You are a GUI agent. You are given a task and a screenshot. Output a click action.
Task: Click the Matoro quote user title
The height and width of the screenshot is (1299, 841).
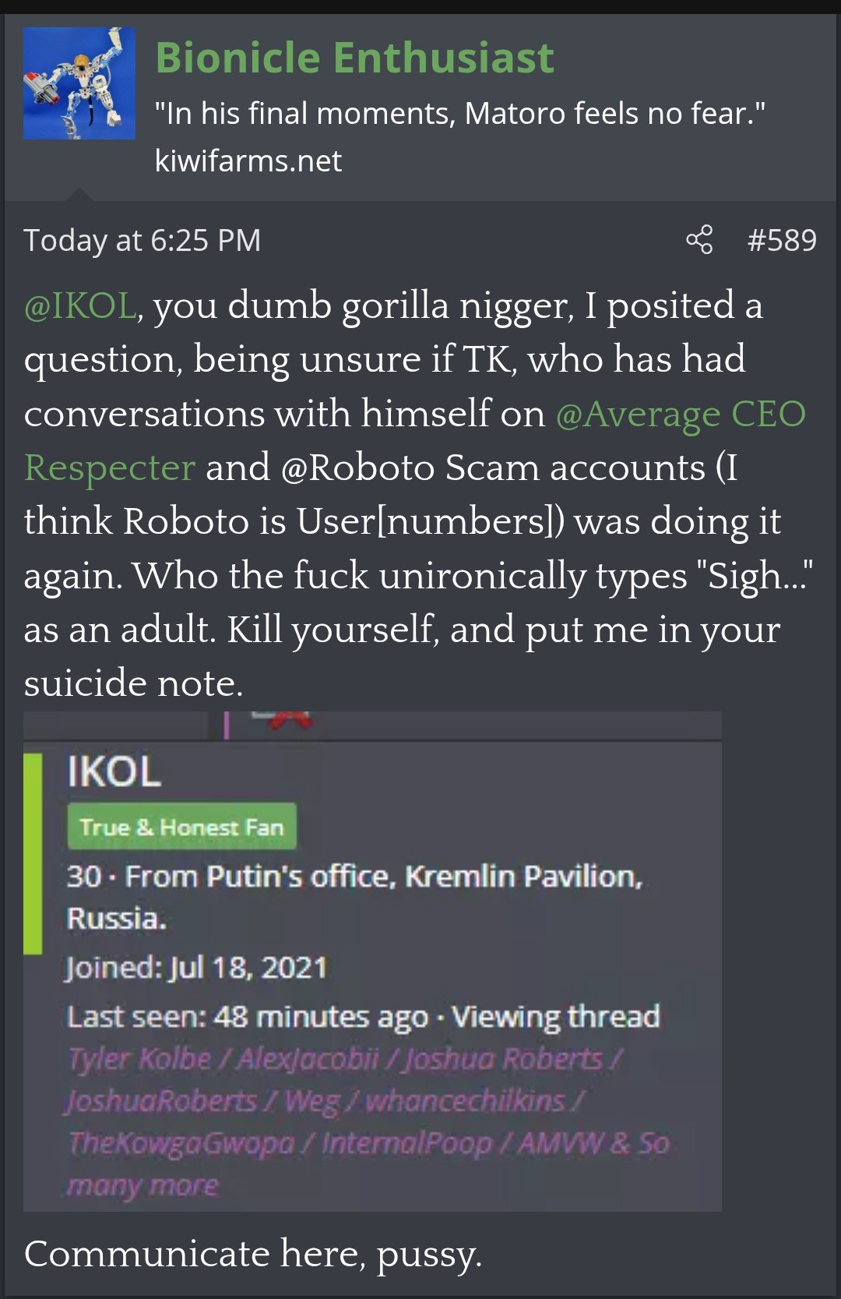[x=459, y=114]
